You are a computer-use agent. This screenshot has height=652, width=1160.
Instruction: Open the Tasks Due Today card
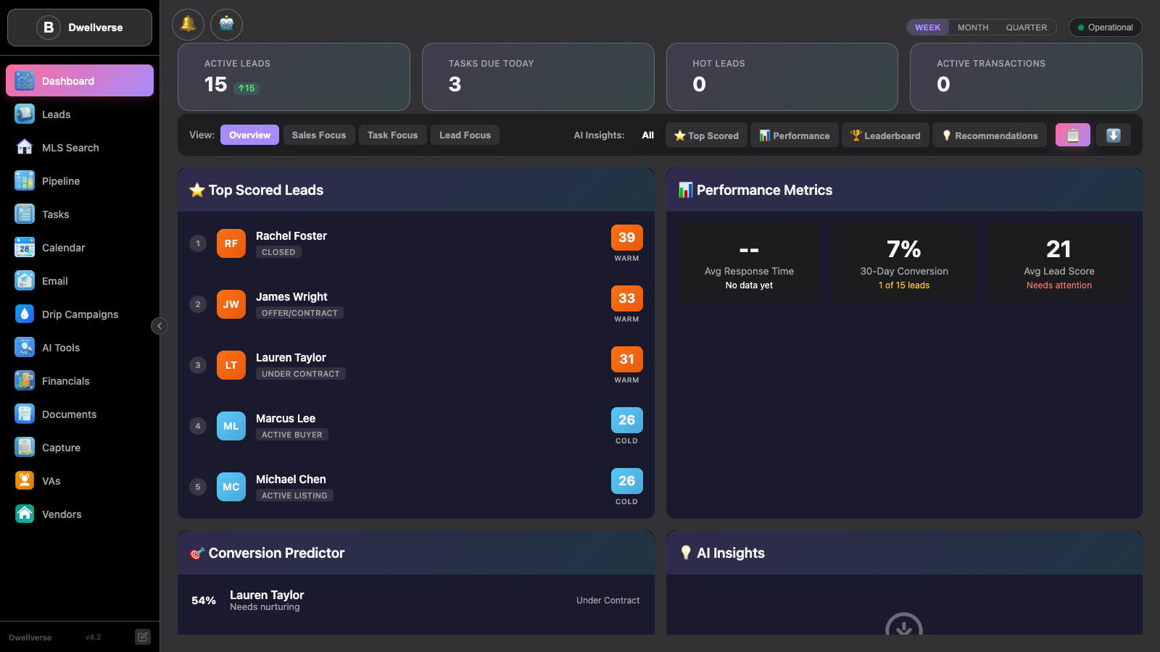tap(538, 77)
